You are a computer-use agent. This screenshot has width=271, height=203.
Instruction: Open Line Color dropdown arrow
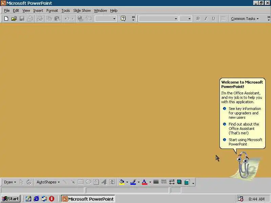click(139, 182)
